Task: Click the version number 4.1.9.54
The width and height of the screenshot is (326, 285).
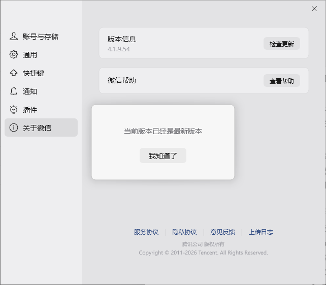Action: (119, 49)
